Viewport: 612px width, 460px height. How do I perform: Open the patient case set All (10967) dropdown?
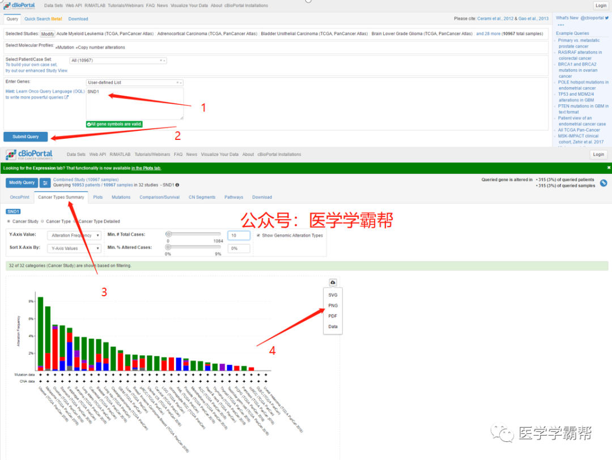point(118,61)
